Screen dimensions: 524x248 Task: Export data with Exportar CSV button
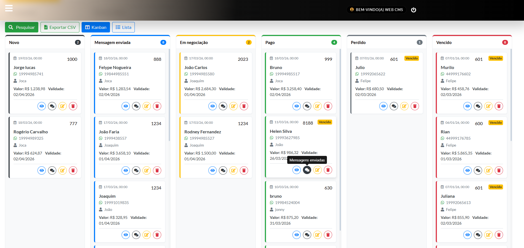click(x=60, y=27)
